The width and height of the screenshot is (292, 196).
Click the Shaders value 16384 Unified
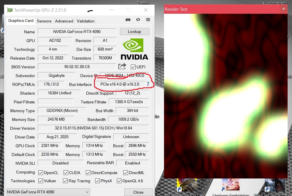(59, 93)
